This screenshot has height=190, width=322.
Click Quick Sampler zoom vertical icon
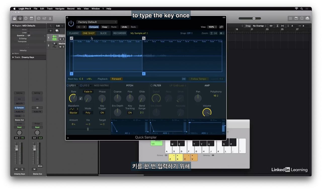tap(211, 33)
